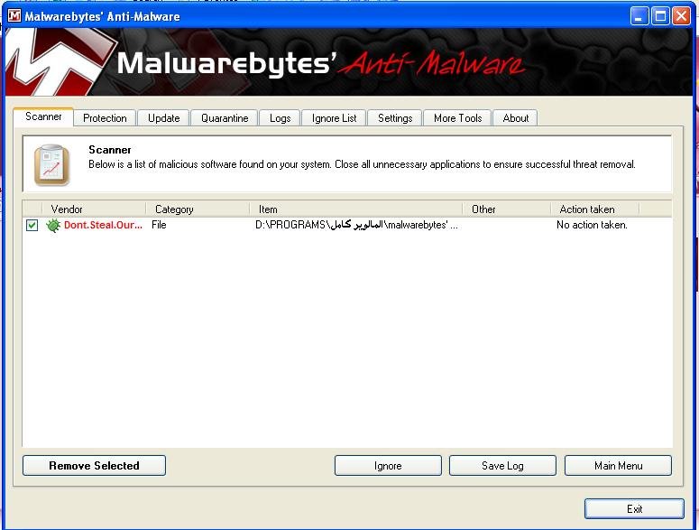
Task: Open the Ignore List tab
Action: [334, 118]
